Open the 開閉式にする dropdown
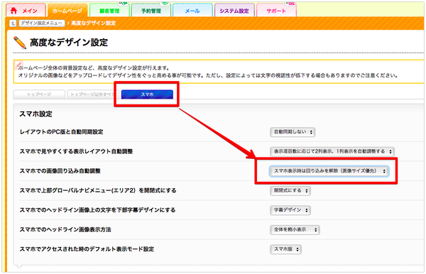 point(290,191)
